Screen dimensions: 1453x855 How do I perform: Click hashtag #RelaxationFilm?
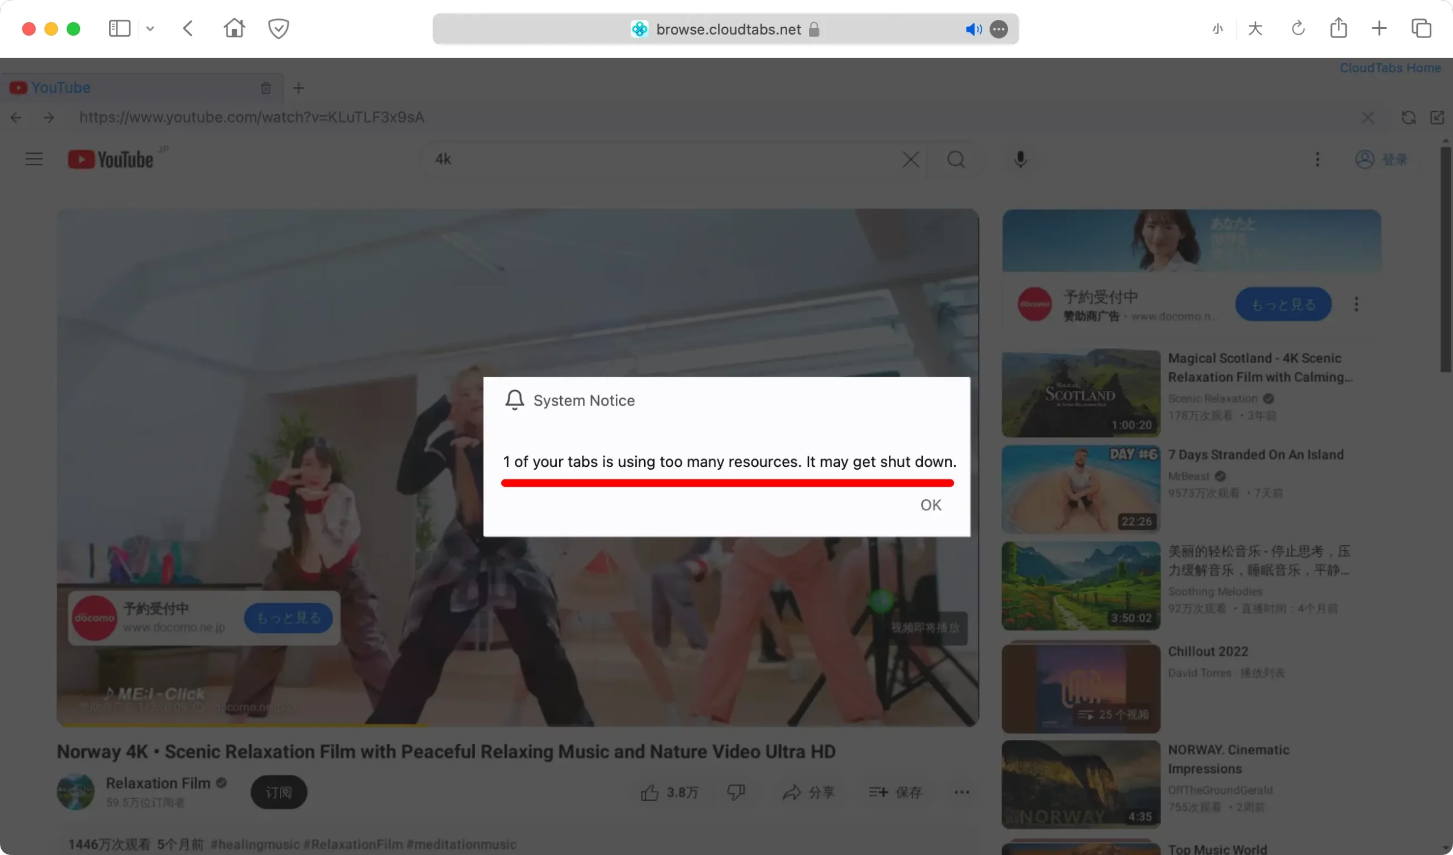(354, 845)
